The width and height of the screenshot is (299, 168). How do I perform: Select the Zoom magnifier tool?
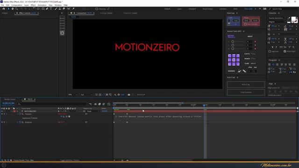(x=17, y=9)
